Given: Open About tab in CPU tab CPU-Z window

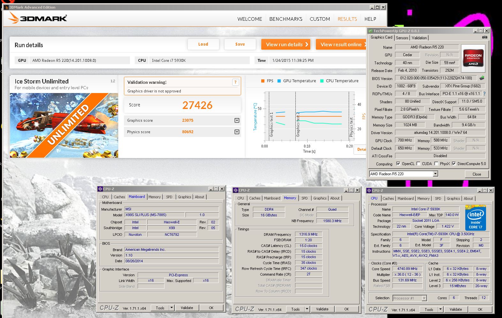Looking at the screenshot, I should 468,199.
